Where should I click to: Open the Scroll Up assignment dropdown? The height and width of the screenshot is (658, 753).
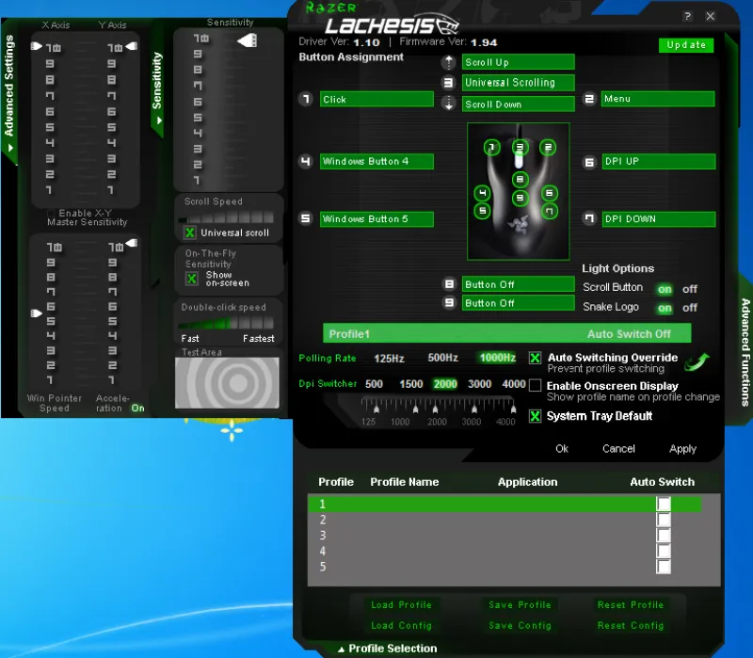coord(519,62)
